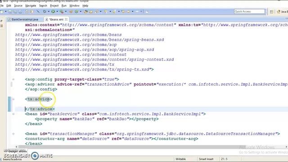The image size is (288, 162).
Task: Open the Help menu
Action: click(85, 6)
